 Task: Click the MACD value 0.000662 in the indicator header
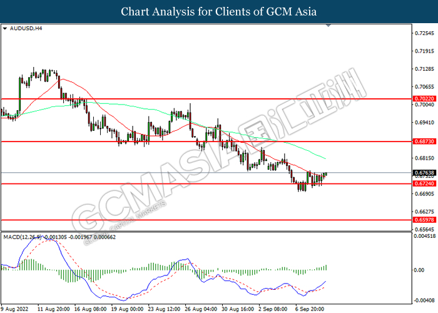(104, 237)
